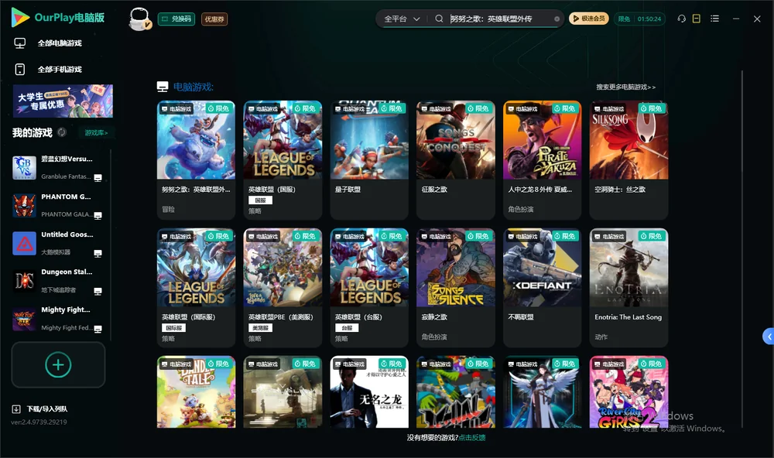This screenshot has width=774, height=458.
Task: Launch PHANTOM GALAXIES from my games
Action: click(24, 205)
